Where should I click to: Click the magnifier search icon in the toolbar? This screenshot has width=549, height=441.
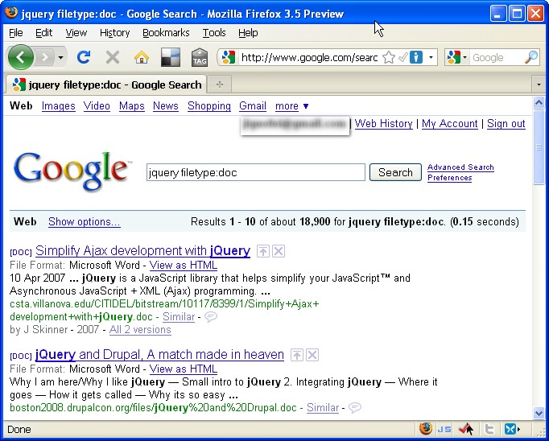(531, 57)
